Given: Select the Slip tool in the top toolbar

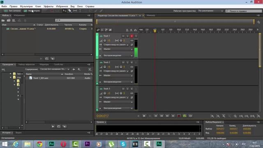Looking at the screenshot, I should [x=75, y=11].
